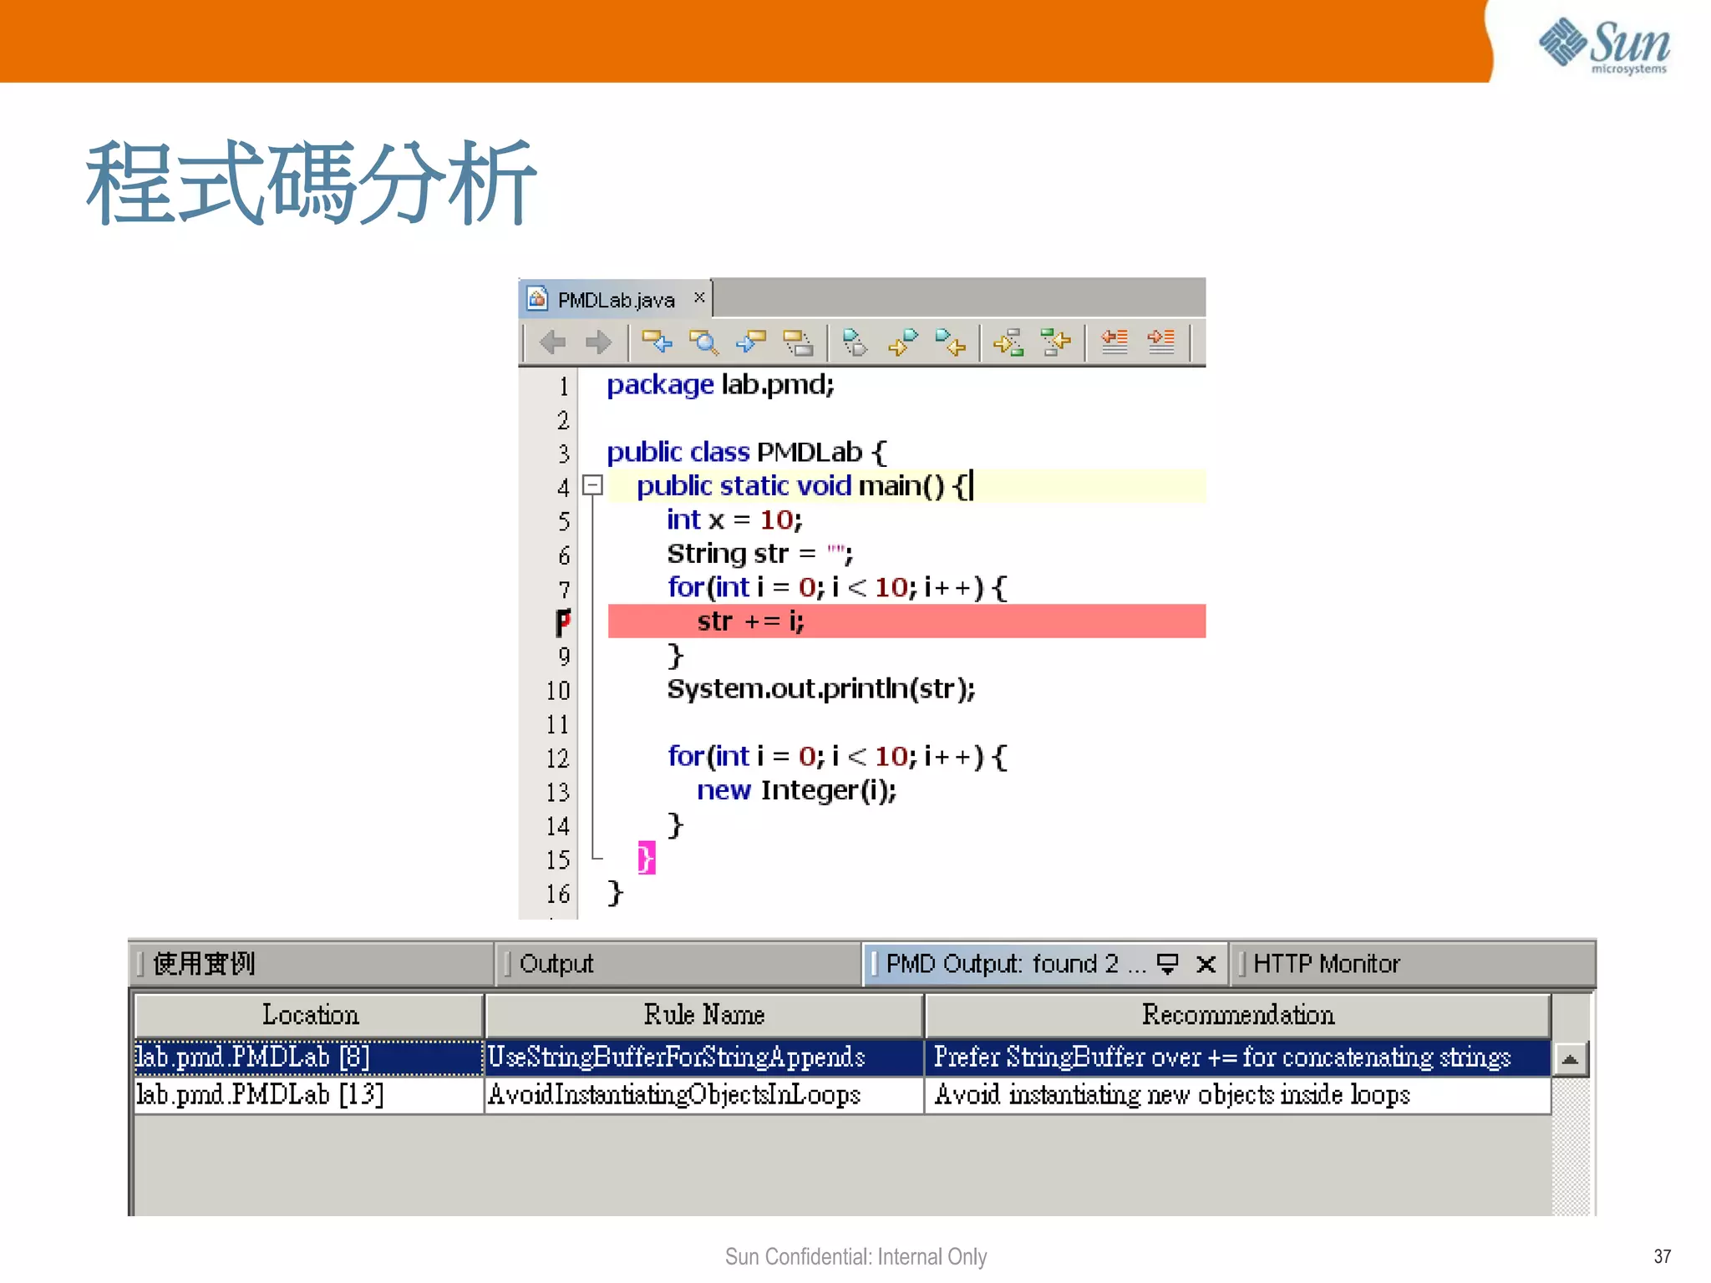Click the 'package lab.pmd;' code line
1711x1283 pixels.
(720, 385)
